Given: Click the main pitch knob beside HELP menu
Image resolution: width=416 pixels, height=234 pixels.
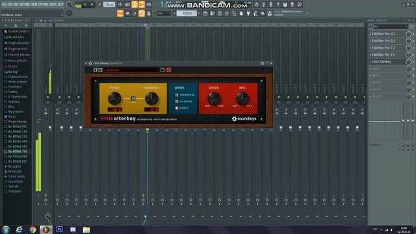Looking at the screenshot, I should (69, 5).
